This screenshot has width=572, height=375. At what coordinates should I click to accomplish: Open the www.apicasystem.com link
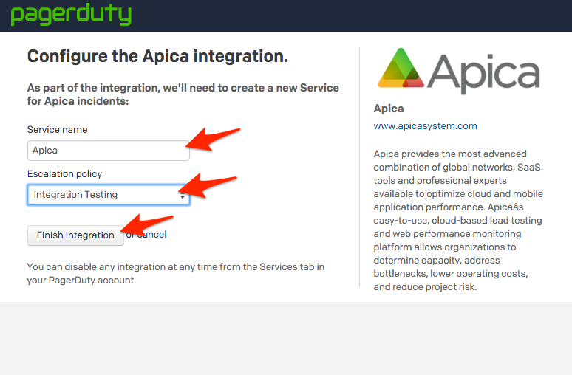click(x=425, y=126)
